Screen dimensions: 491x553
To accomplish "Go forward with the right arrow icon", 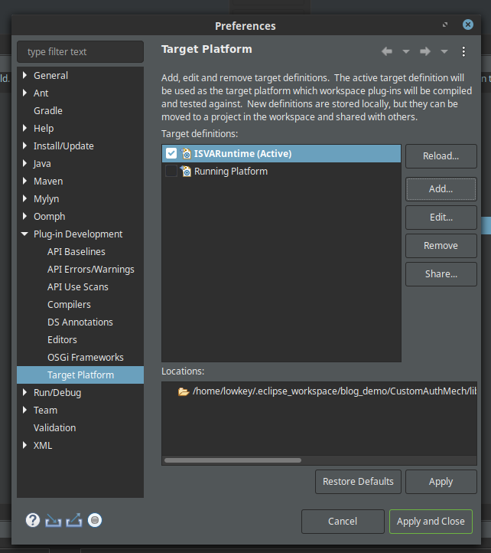I will (425, 51).
